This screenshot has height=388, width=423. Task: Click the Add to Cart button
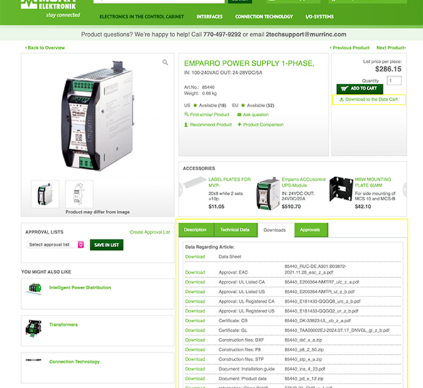(360, 88)
